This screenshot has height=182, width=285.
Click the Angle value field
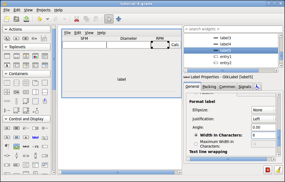click(264, 127)
